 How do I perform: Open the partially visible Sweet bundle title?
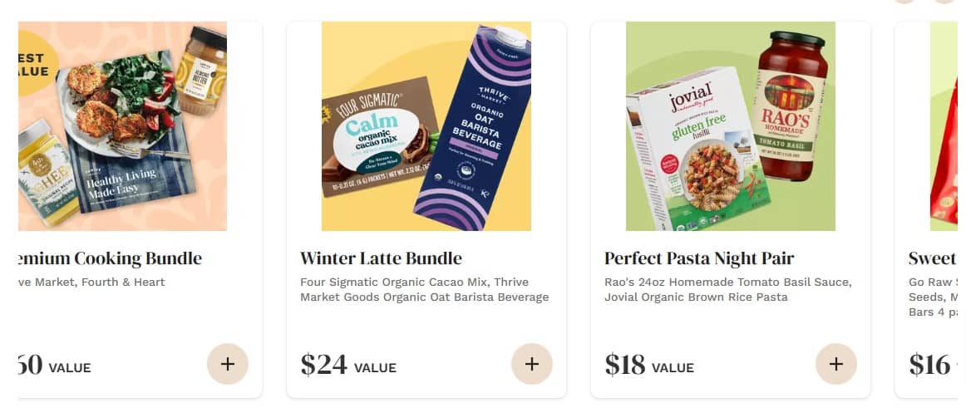933,258
